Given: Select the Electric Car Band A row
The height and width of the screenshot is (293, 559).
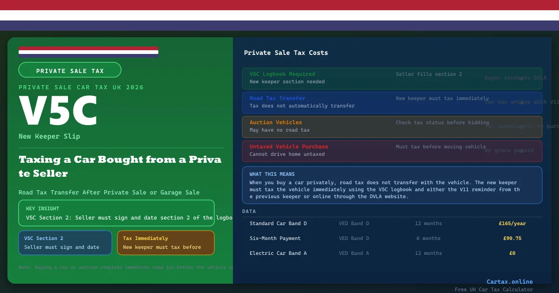Looking at the screenshot, I should pyautogui.click(x=391, y=253).
